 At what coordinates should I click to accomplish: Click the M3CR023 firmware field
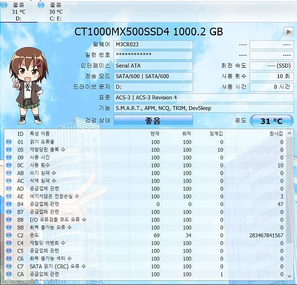(153, 45)
